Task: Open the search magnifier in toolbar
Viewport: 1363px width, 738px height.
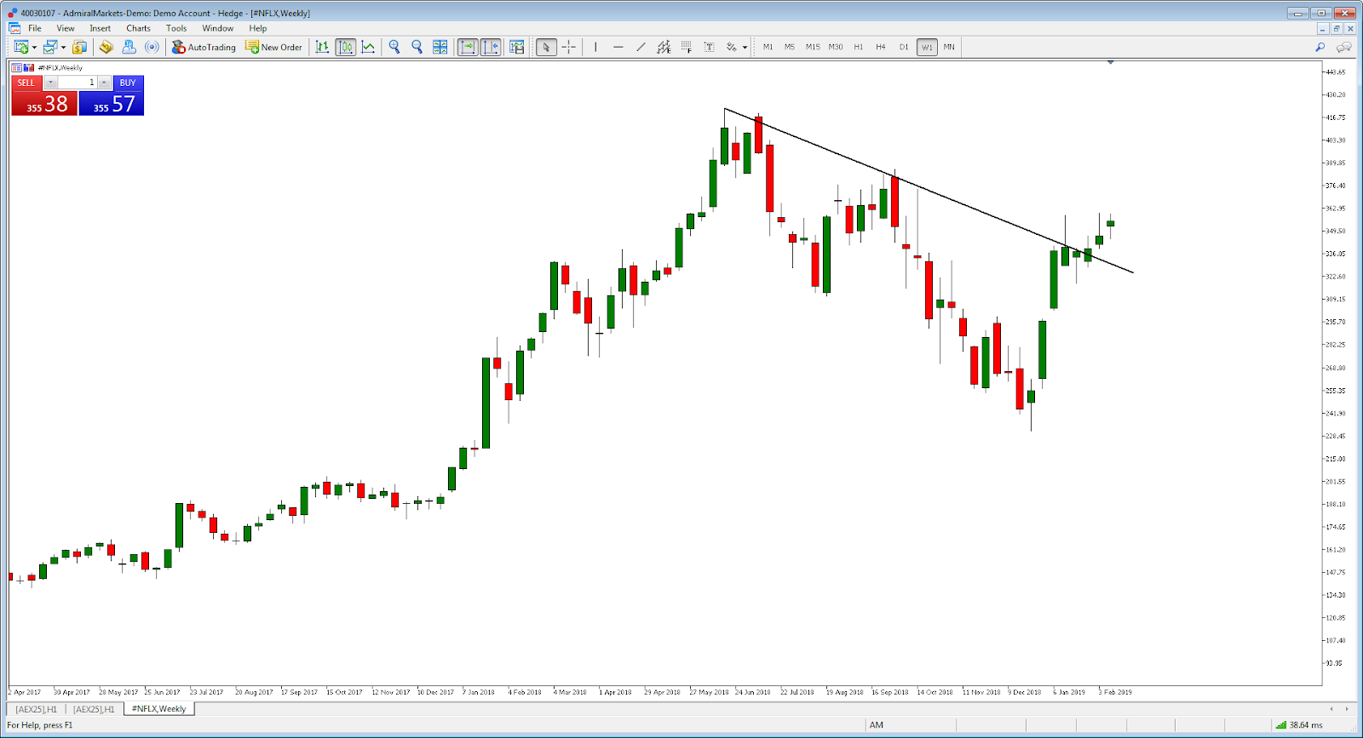Action: click(1320, 47)
